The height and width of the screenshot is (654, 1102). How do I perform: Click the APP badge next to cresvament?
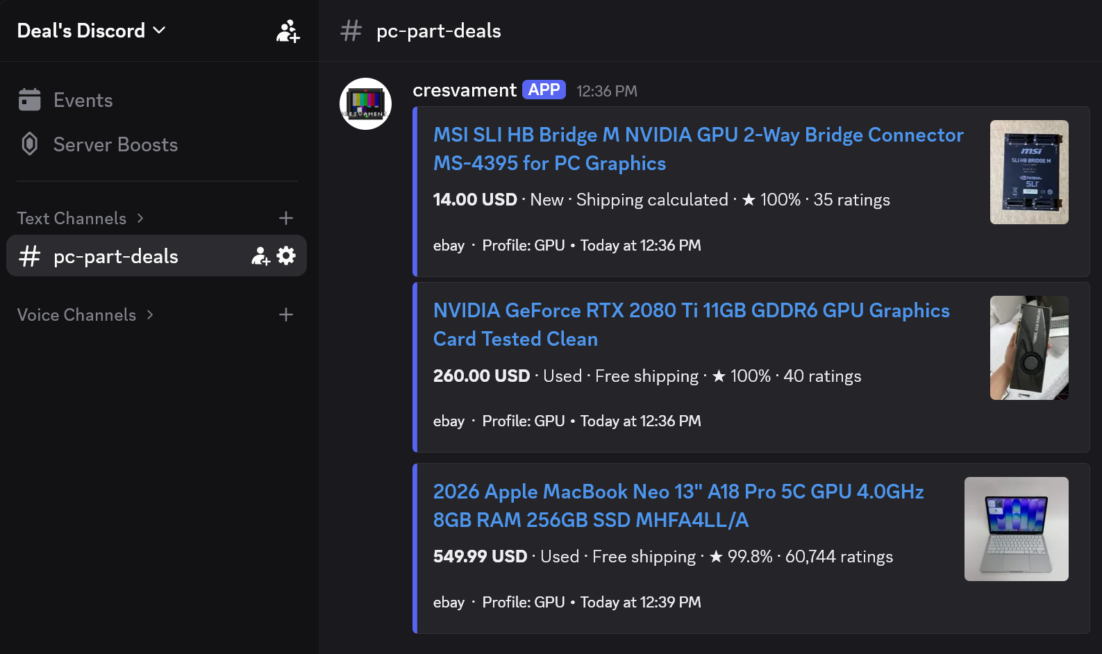(x=544, y=90)
